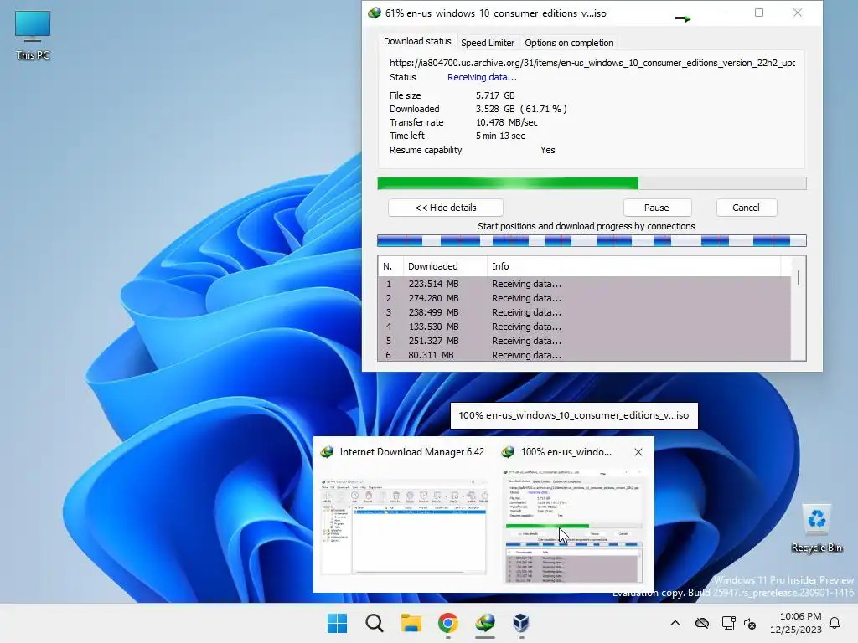This screenshot has height=643, width=858.
Task: Click the Downloaded column header
Action: click(x=445, y=266)
